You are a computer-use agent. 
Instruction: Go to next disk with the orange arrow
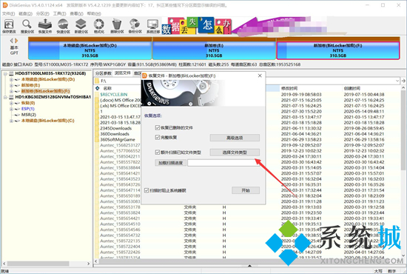coord(16,41)
